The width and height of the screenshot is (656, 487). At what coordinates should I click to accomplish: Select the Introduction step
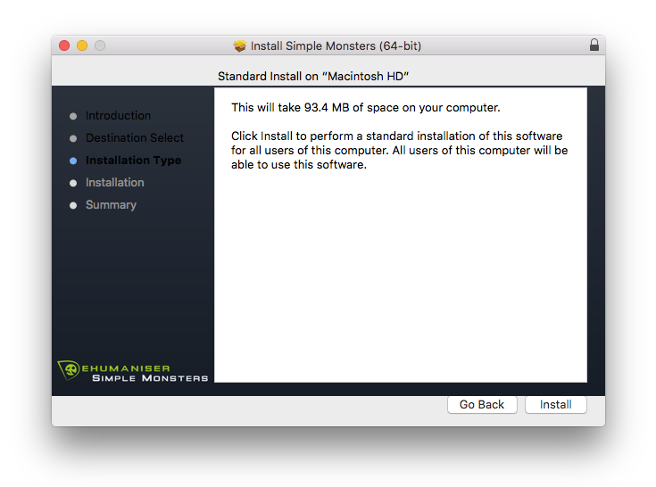[118, 115]
